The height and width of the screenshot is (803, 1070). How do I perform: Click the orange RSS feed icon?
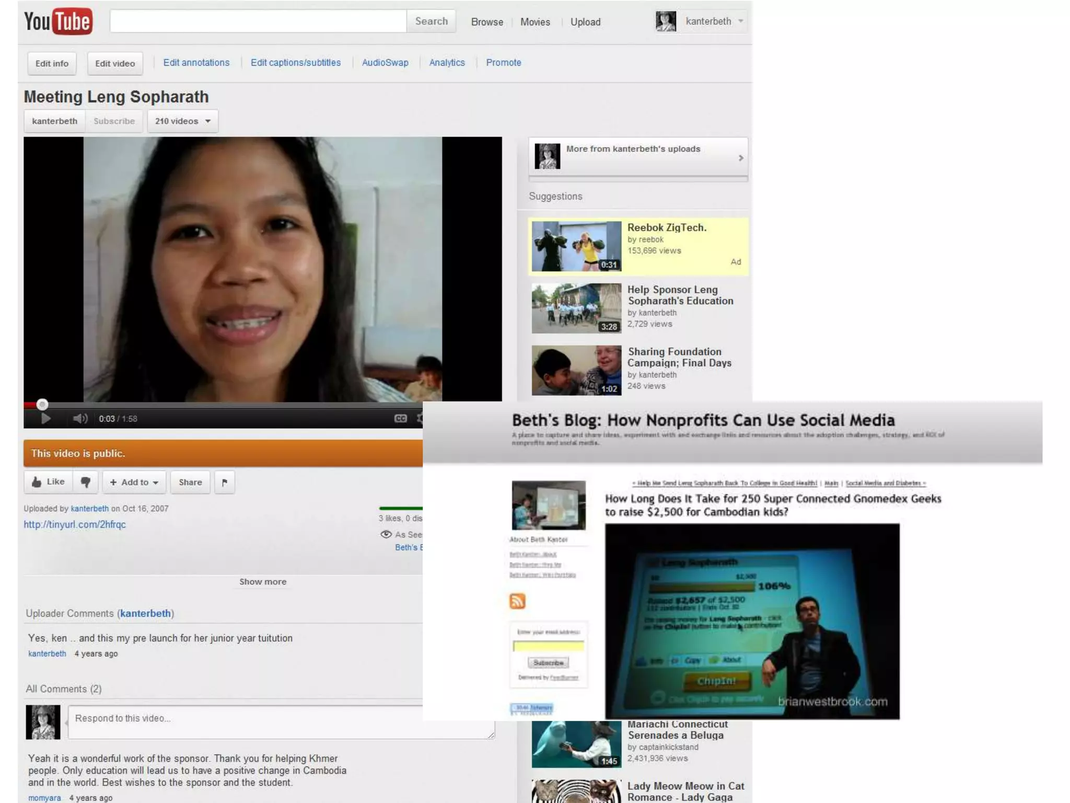coord(517,601)
